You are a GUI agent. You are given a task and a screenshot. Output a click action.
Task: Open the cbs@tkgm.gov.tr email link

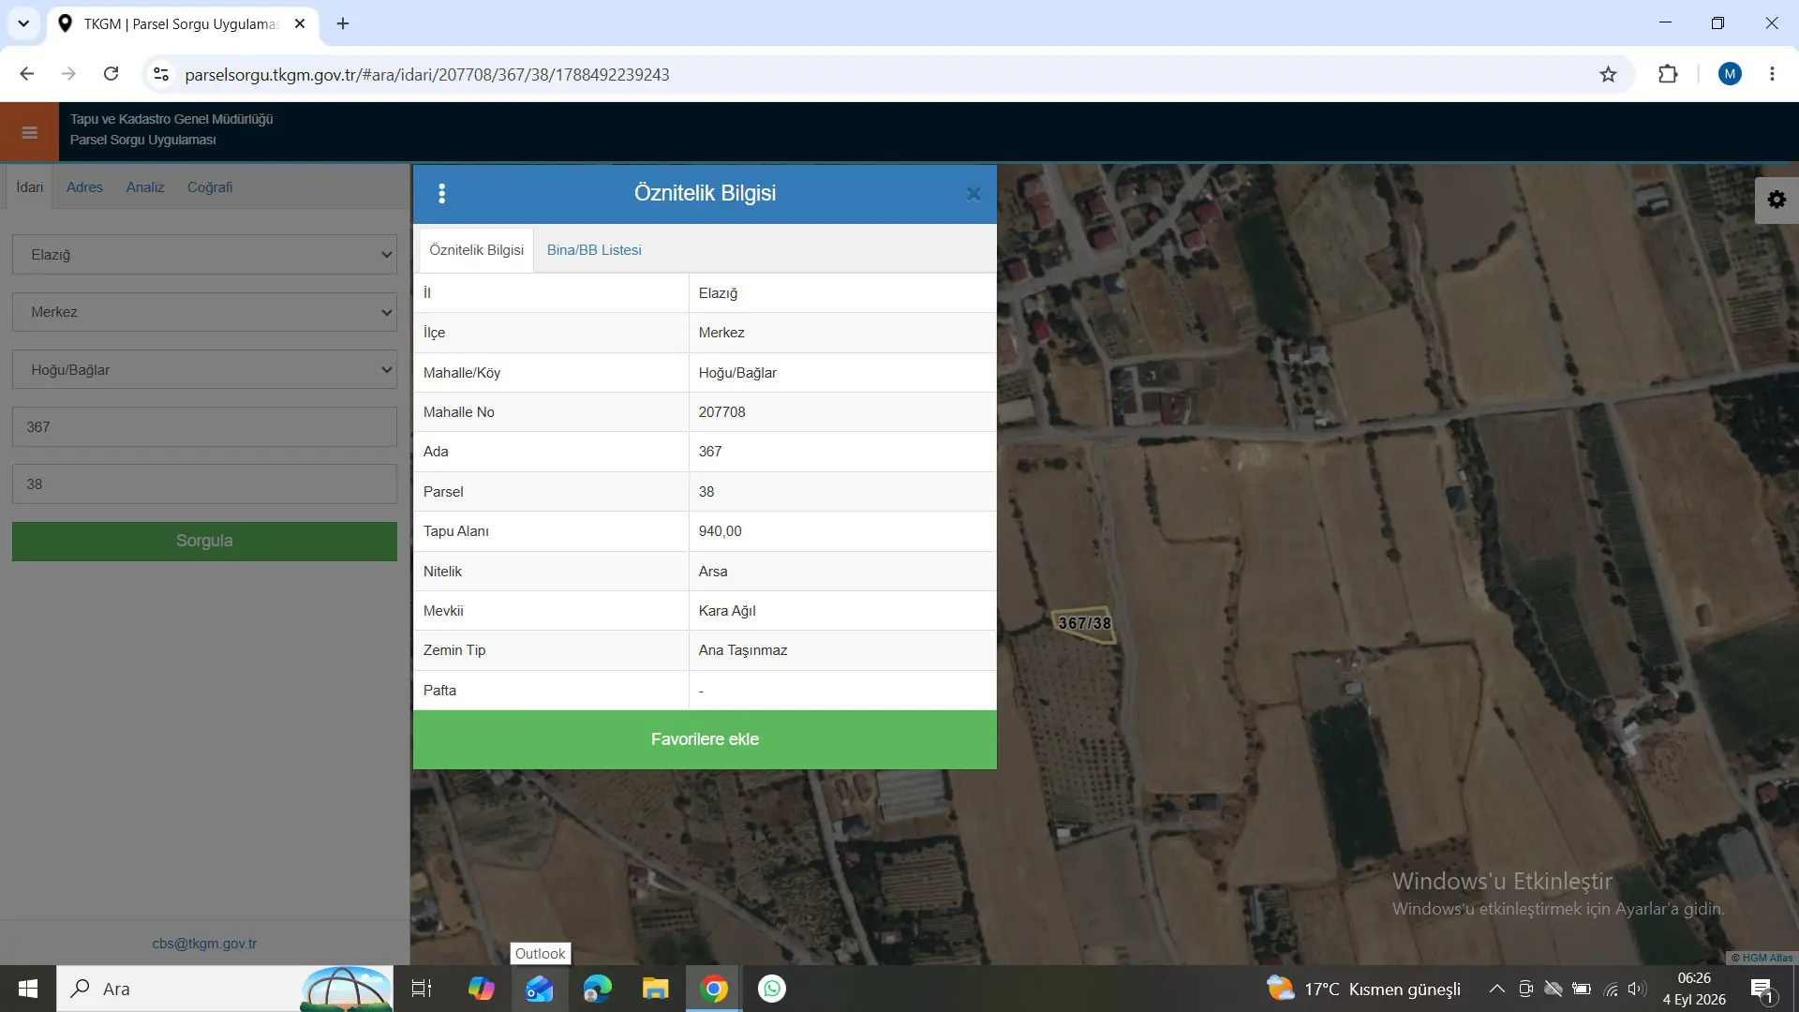[x=204, y=944]
